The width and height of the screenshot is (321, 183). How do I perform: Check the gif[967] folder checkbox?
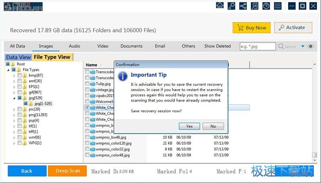tap(19, 92)
